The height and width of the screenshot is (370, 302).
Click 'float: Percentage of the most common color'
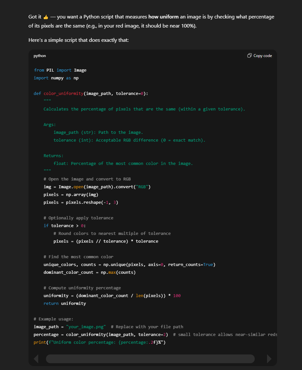[x=123, y=164]
